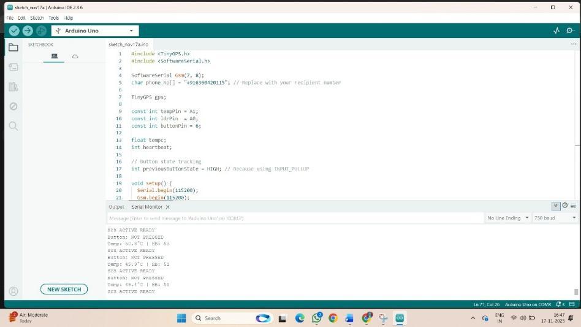Toggle bottom panel icon in status bar
Screen dimensions: 581x327
click(572, 304)
